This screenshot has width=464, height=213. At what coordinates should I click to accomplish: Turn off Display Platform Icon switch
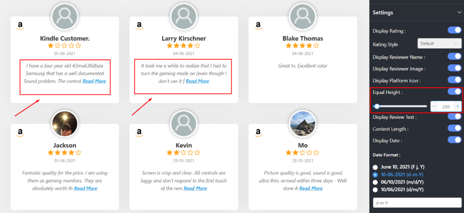pos(454,80)
